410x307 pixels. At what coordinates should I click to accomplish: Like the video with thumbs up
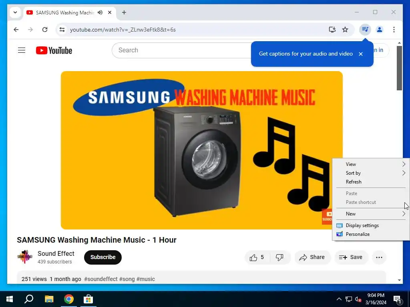pos(257,257)
